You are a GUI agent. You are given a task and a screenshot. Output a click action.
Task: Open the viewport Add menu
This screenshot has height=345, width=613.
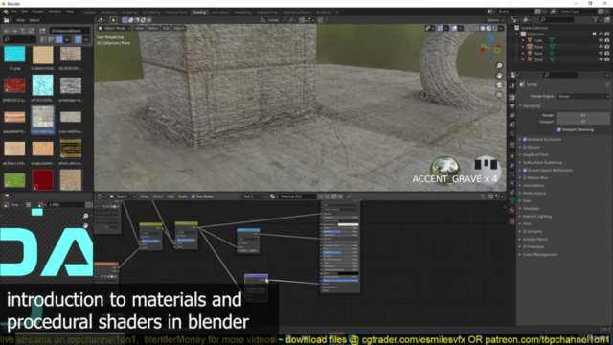pyautogui.click(x=166, y=28)
